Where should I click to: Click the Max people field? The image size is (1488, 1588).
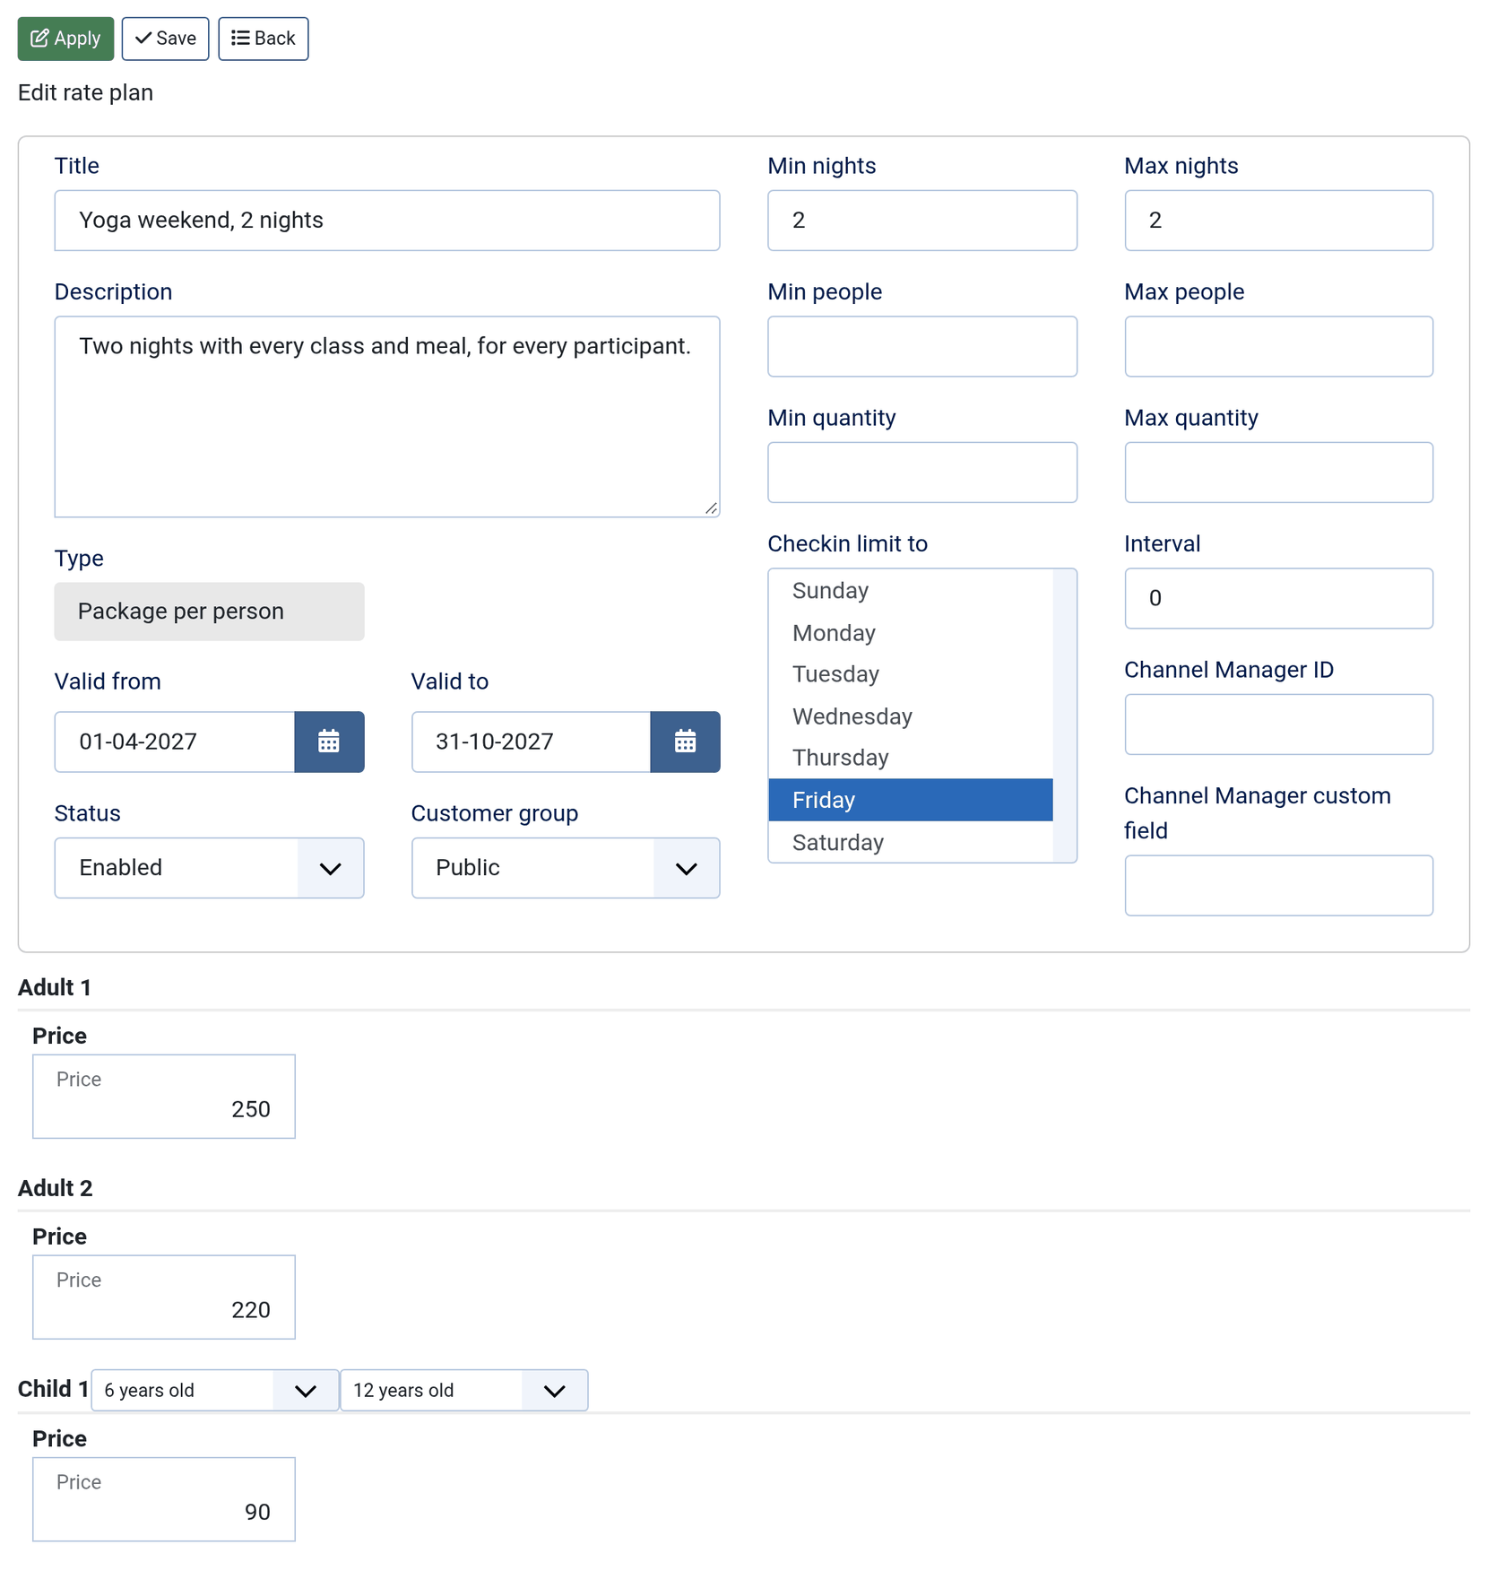[1279, 346]
